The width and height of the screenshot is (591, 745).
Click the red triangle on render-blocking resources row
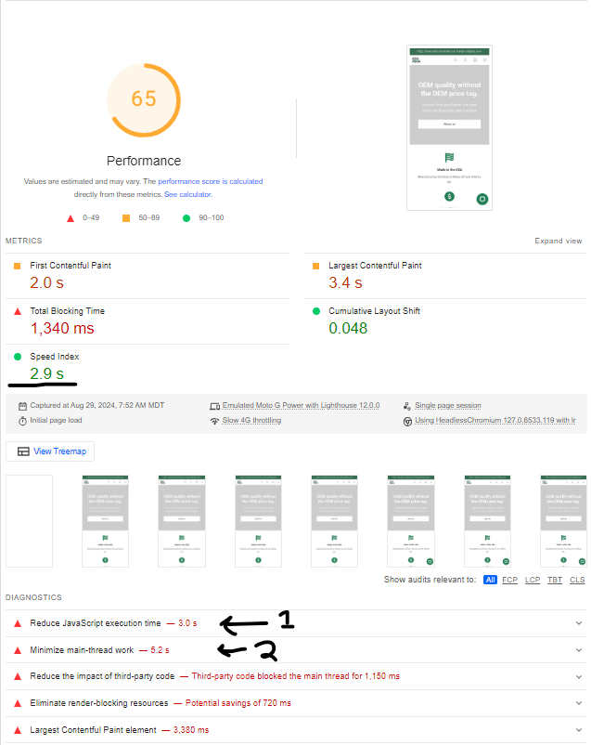tap(18, 704)
